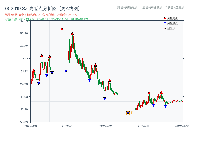Screen dimensions: 203x152
Task: Select the rightmost red high-point marker near 2025
Action: [161, 92]
